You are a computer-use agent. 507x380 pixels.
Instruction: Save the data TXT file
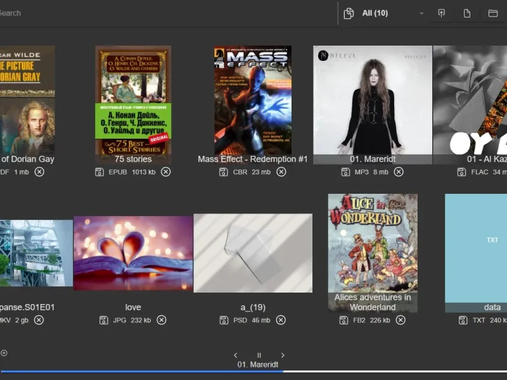pos(463,320)
